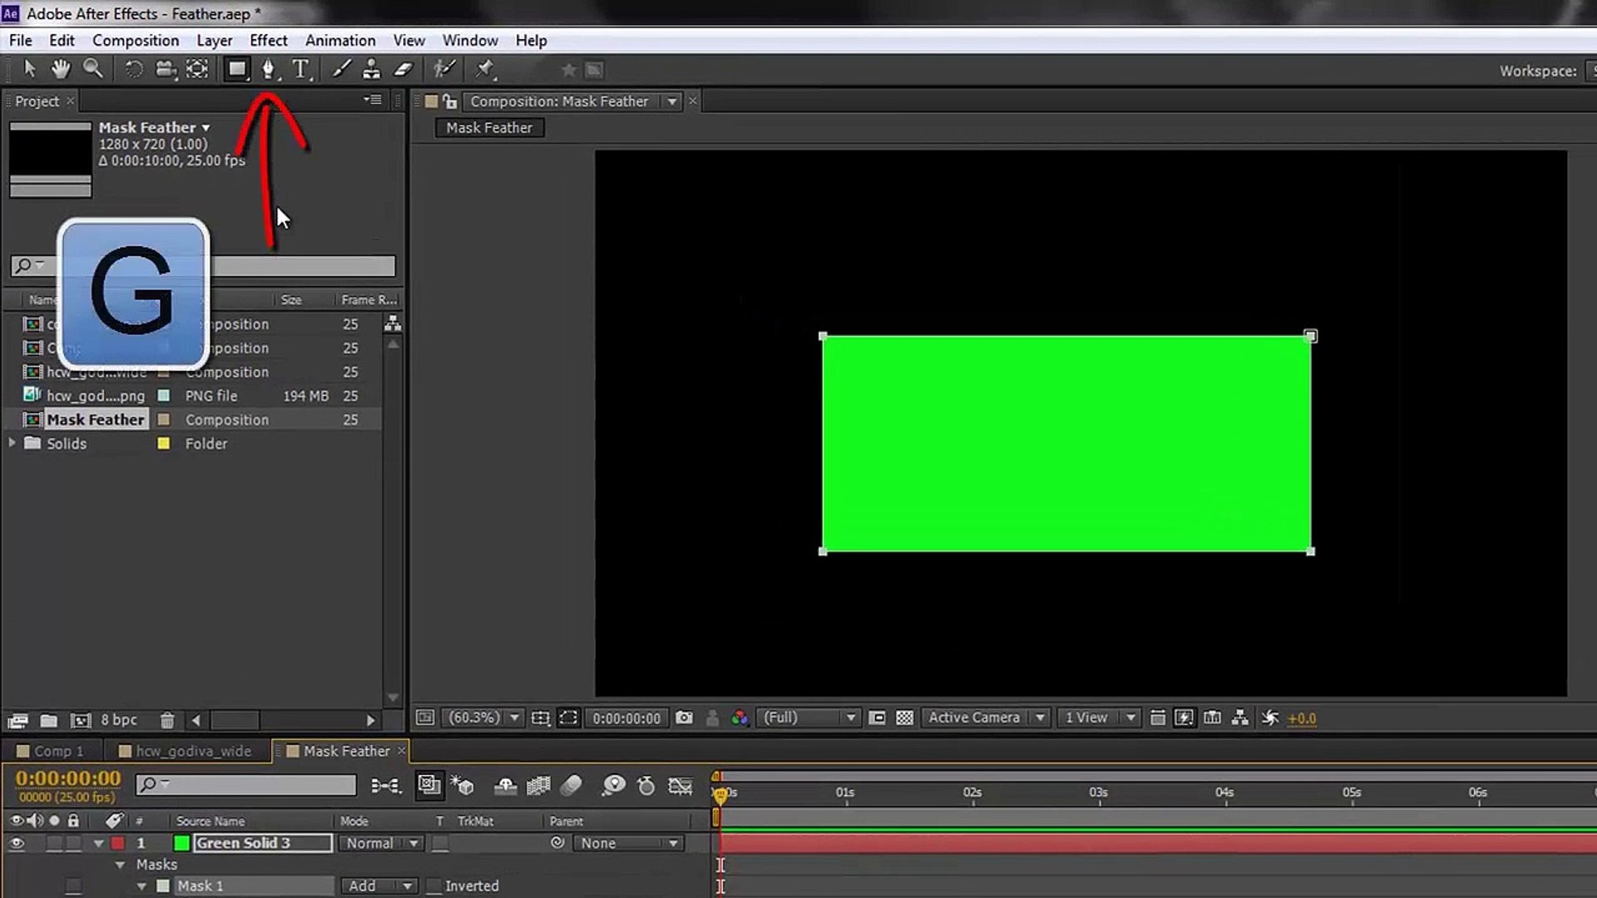Click the Zoom tool icon

[94, 70]
